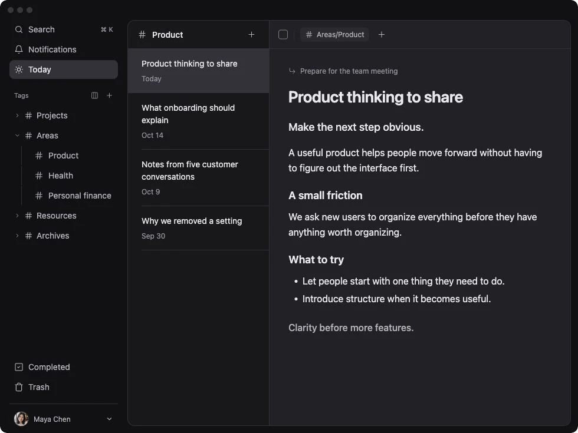This screenshot has width=578, height=433.
Task: Click the note title heading in editor
Action: 375,97
